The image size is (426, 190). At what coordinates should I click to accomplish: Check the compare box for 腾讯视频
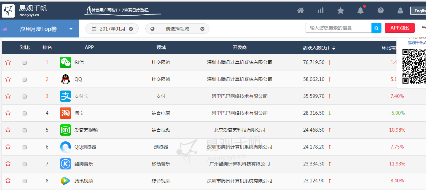click(x=25, y=181)
